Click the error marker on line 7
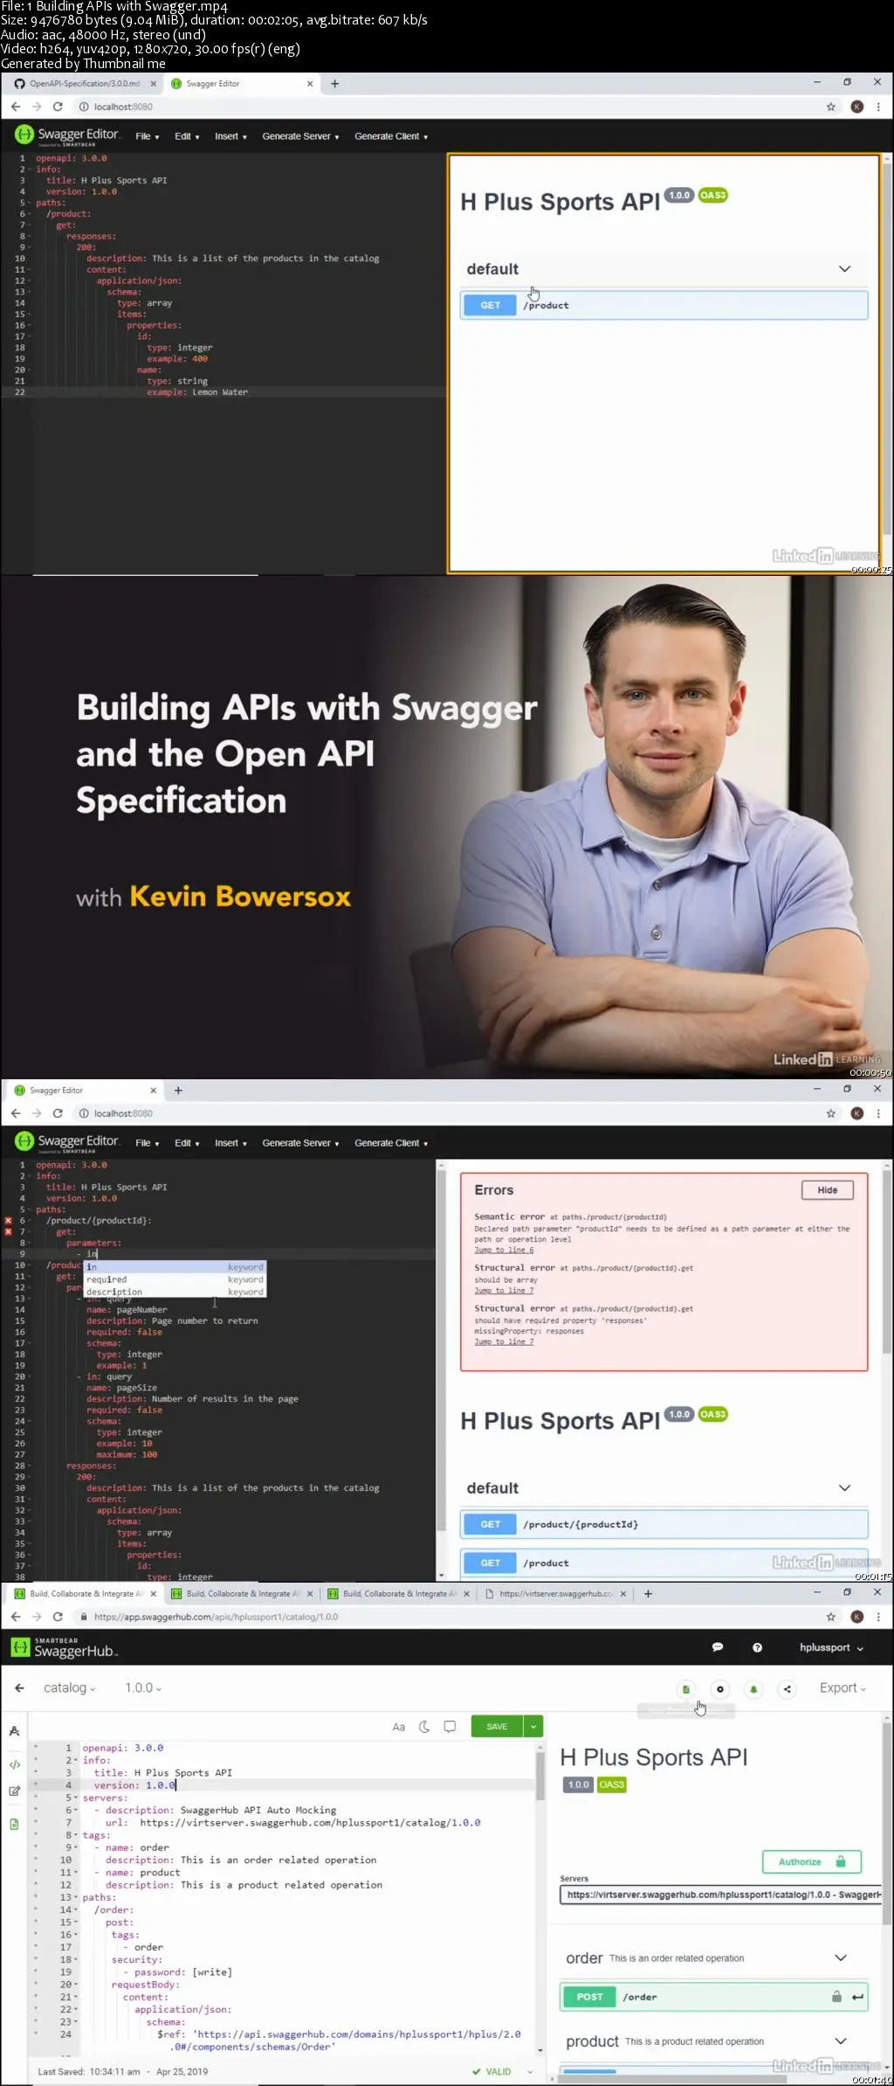894x2086 pixels. tap(9, 1232)
